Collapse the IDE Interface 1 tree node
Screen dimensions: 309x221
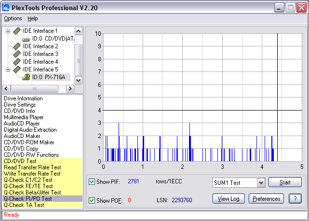(x=8, y=31)
